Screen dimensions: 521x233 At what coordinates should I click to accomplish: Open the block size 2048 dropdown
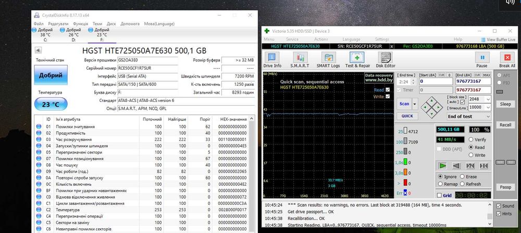[488, 99]
